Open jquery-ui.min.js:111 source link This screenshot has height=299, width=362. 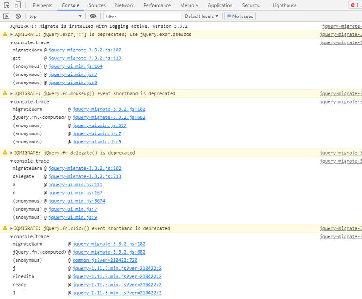click(x=75, y=184)
